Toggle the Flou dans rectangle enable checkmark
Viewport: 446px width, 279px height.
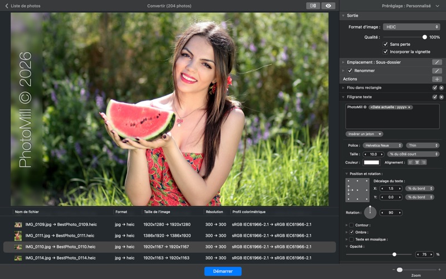(435, 88)
